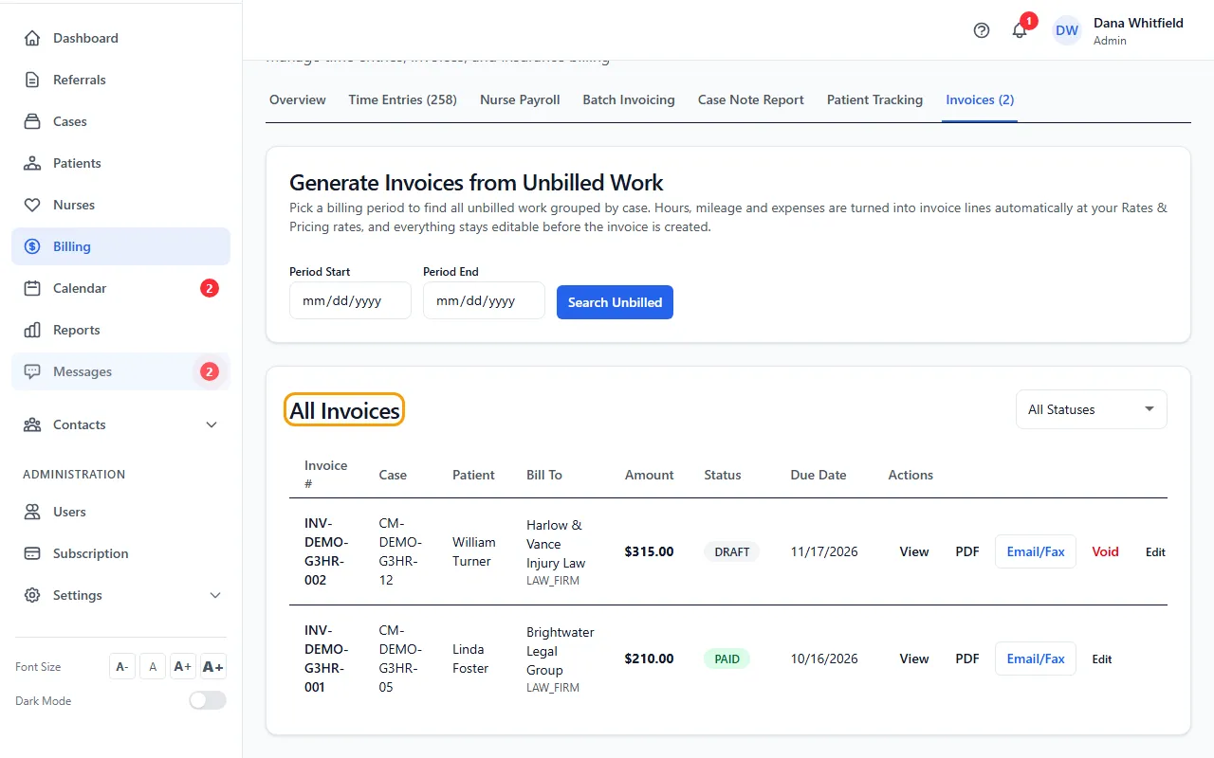Click the largest bold A+ font button

[213, 666]
